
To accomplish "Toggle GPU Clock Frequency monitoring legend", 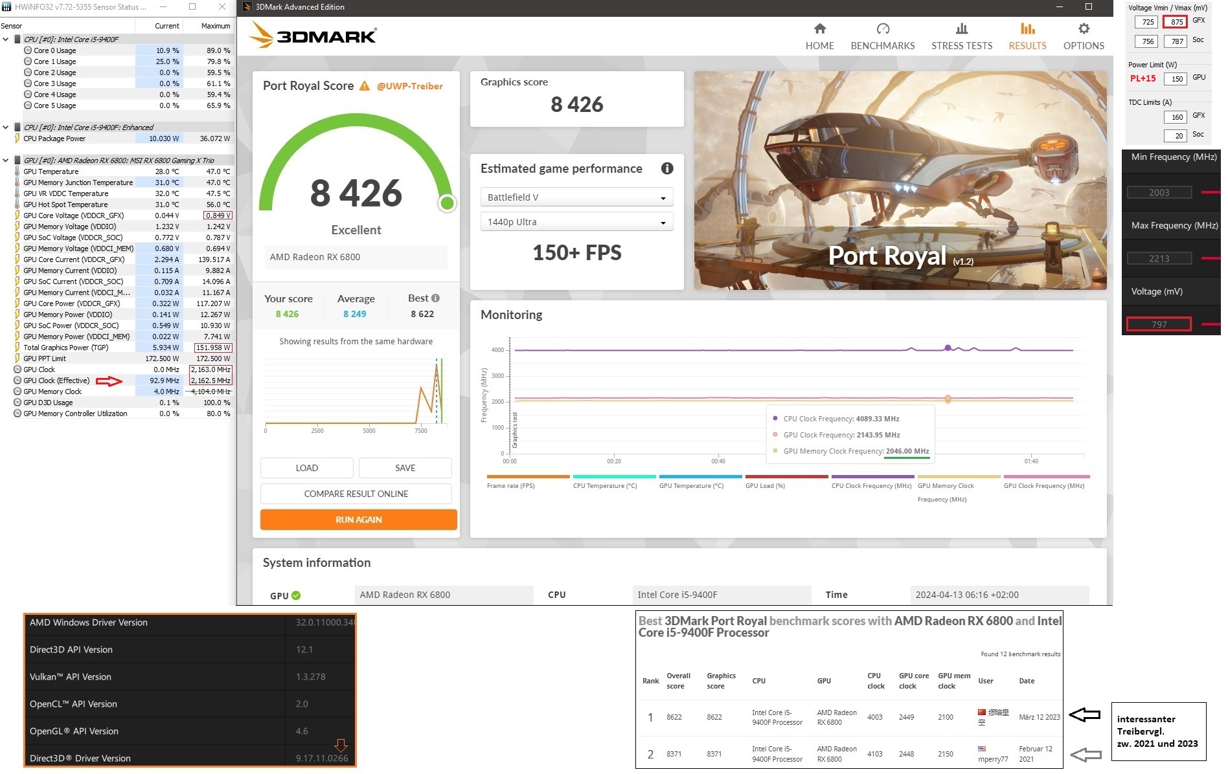I will (x=1046, y=481).
